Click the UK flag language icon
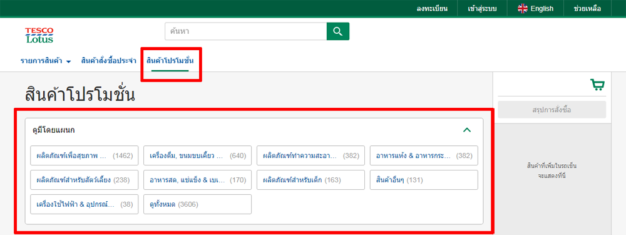 click(x=523, y=8)
